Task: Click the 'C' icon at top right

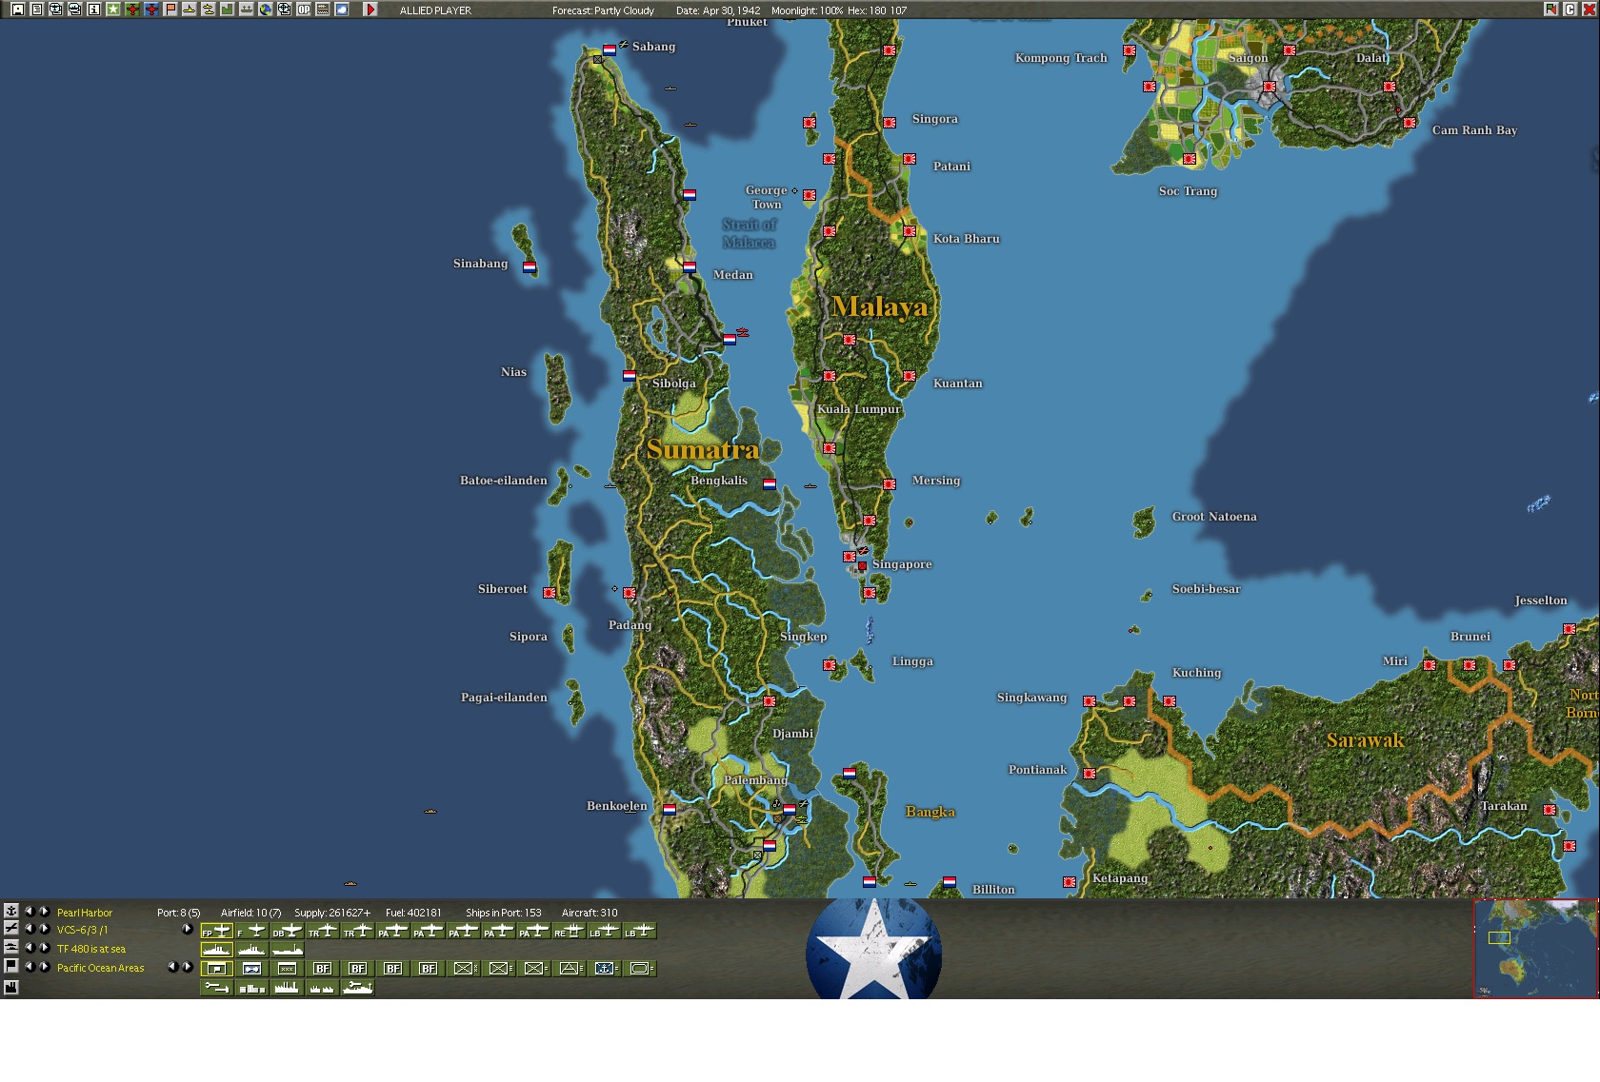Action: coord(1570,10)
